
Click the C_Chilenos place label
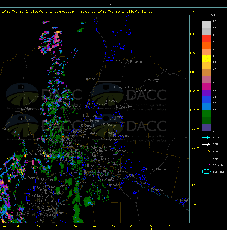coord(26,119)
